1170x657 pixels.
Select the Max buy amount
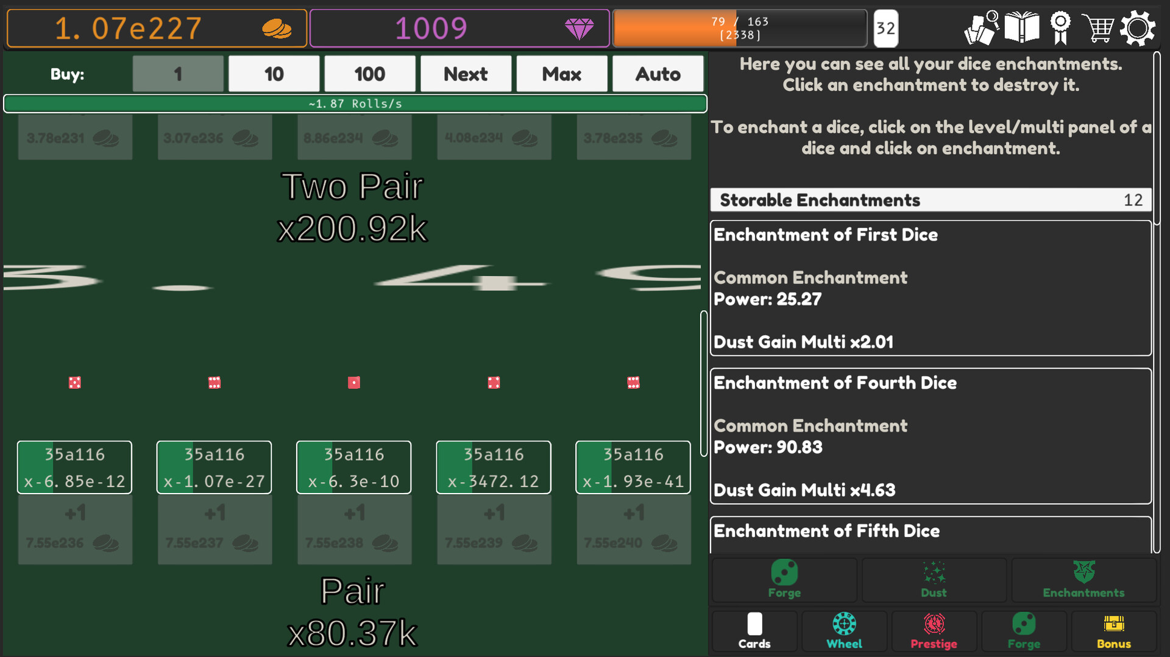click(x=561, y=74)
